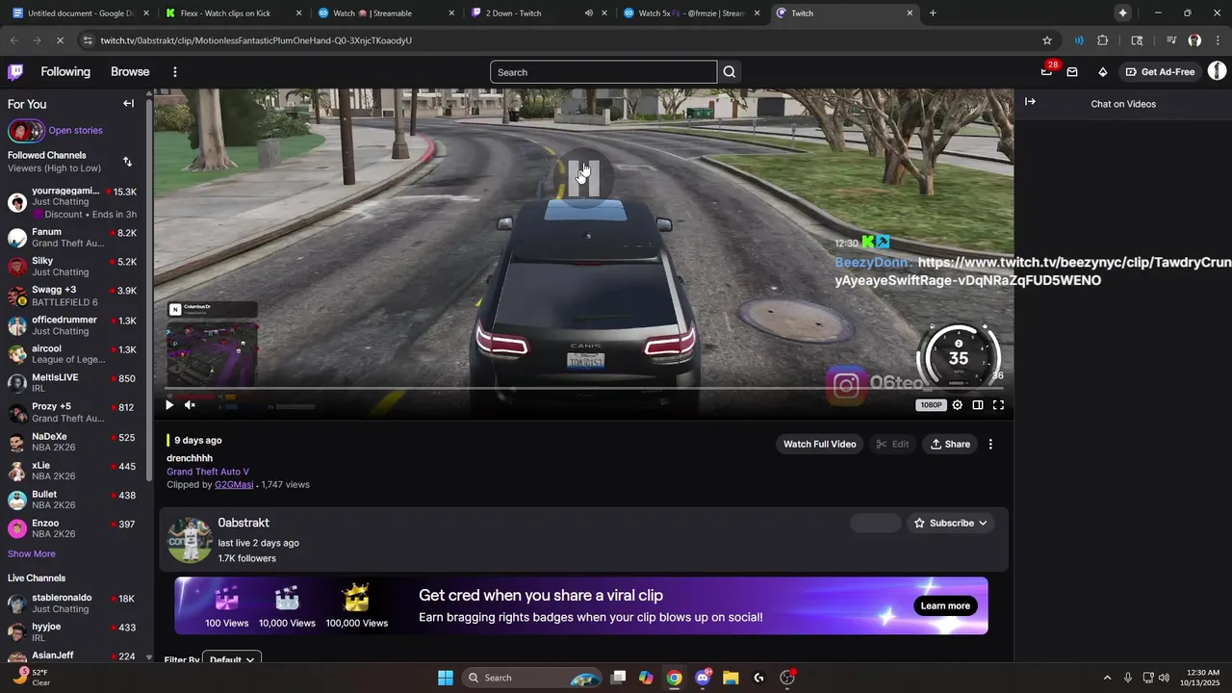1232x693 pixels.
Task: Click the Share button
Action: [950, 444]
